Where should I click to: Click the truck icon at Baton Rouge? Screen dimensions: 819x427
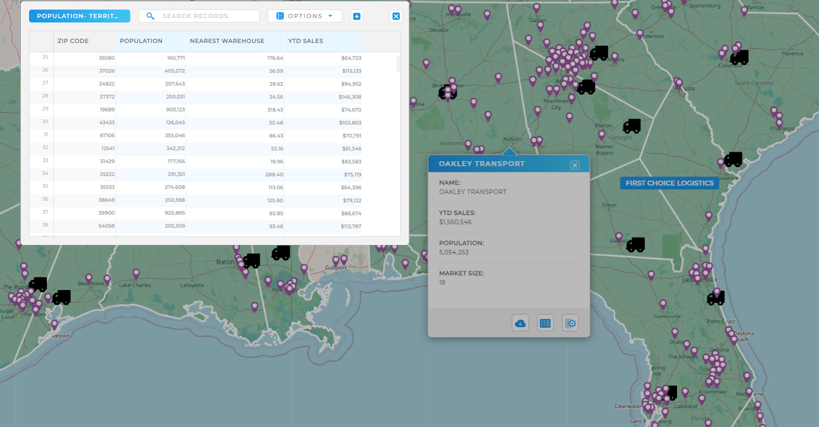[x=251, y=260]
